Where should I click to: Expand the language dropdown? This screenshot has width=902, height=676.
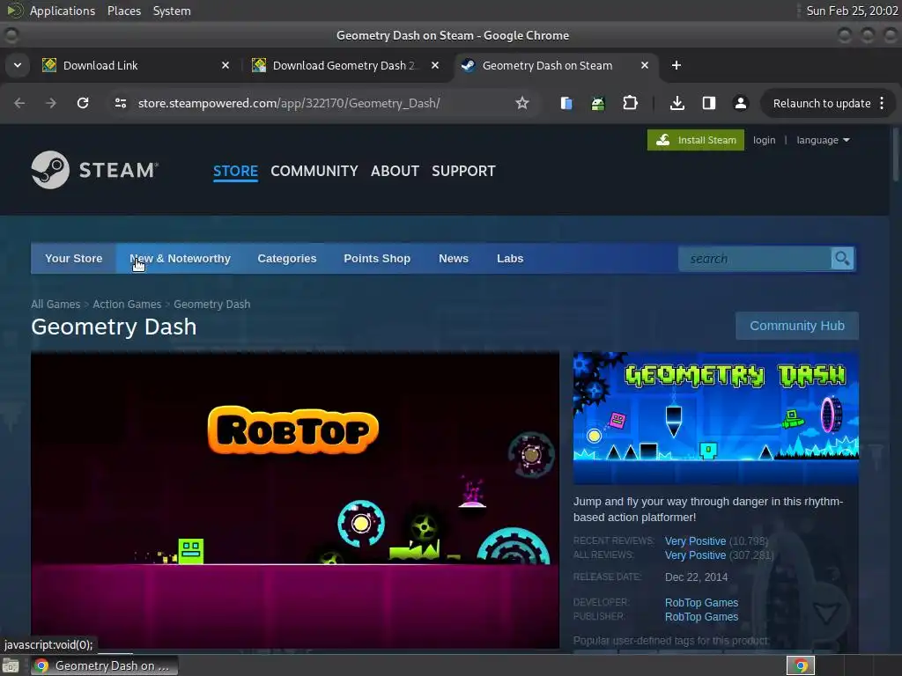[x=823, y=140]
